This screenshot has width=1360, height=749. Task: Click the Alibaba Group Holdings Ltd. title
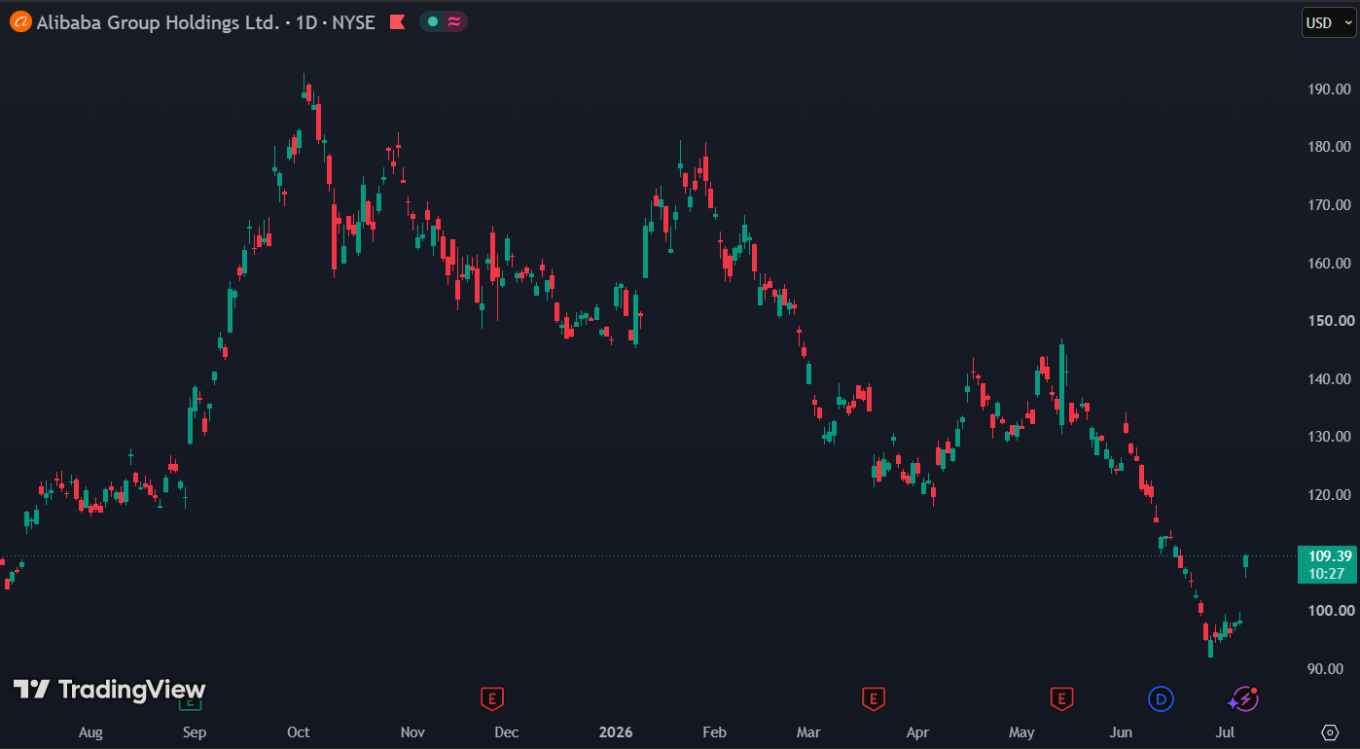pyautogui.click(x=158, y=22)
